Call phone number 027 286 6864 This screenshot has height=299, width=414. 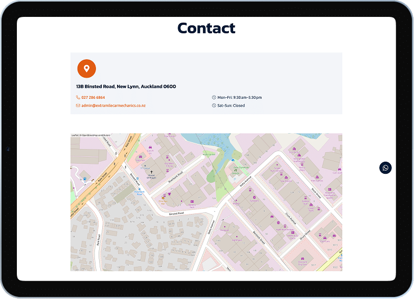[93, 98]
